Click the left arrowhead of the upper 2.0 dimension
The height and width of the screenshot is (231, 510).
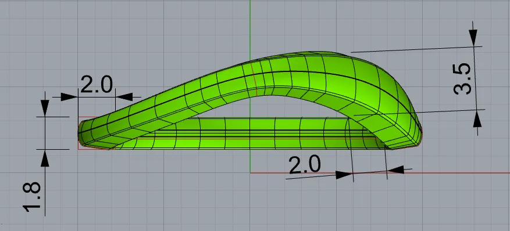point(69,97)
